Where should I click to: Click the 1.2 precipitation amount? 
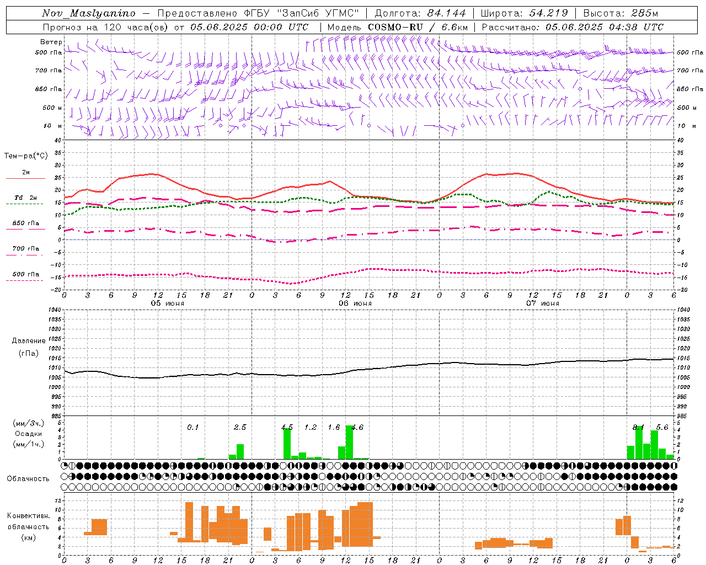311,428
